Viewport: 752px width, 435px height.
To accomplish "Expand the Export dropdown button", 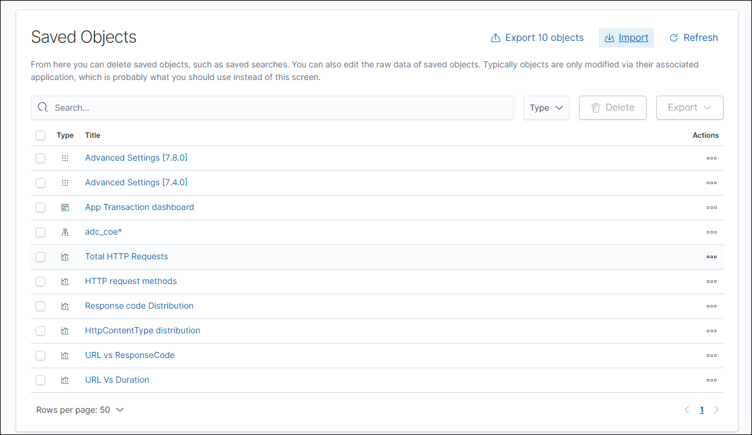I will [x=690, y=108].
